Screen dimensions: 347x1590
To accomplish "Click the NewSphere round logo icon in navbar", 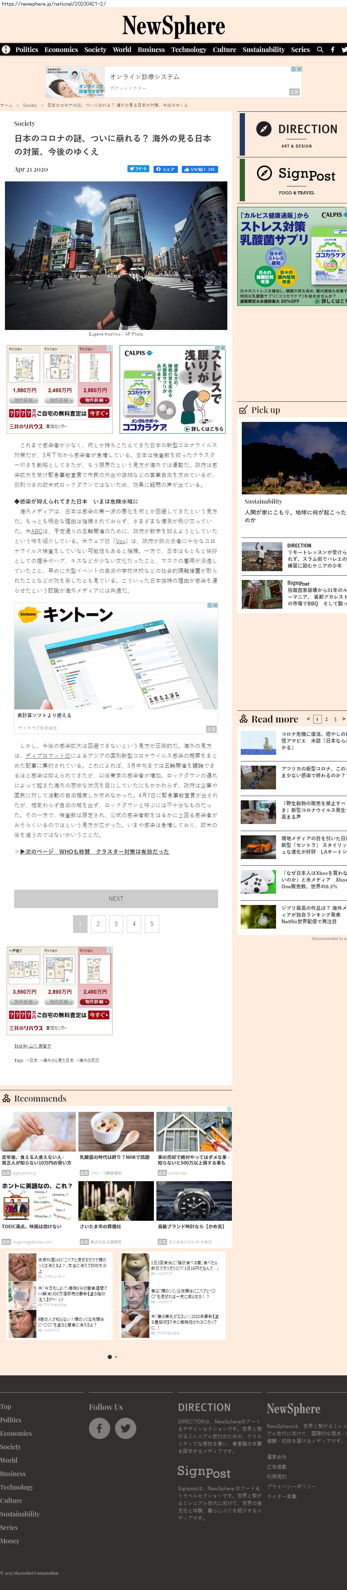I will coord(6,50).
